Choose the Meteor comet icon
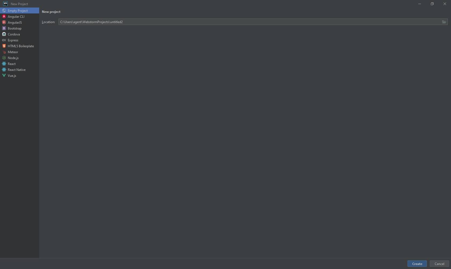This screenshot has width=451, height=269. tap(4, 52)
